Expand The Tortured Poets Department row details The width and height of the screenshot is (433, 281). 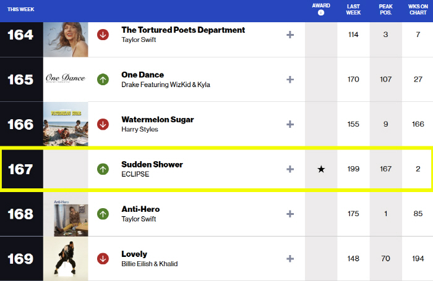(290, 35)
